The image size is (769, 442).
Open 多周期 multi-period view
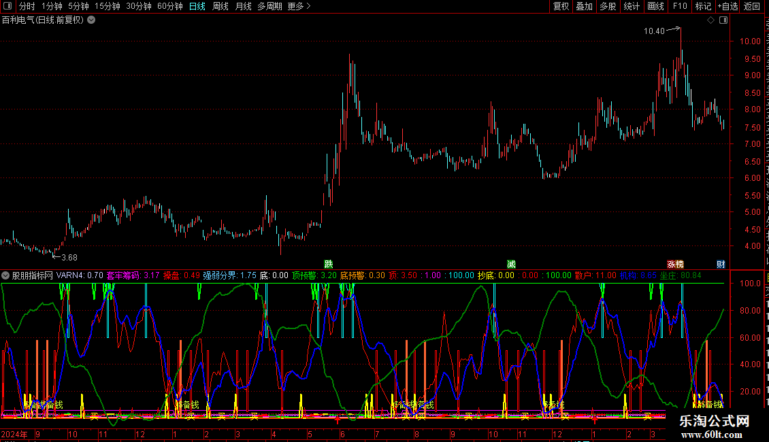[x=269, y=6]
